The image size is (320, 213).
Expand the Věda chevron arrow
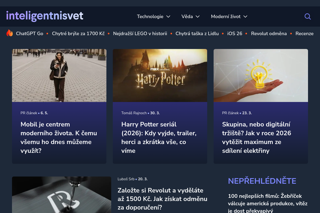(198, 17)
